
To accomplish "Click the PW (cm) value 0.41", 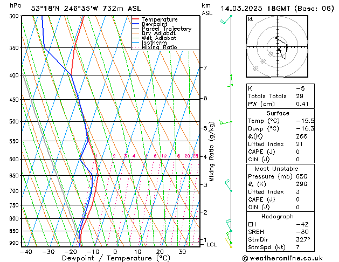I will tap(302, 104).
